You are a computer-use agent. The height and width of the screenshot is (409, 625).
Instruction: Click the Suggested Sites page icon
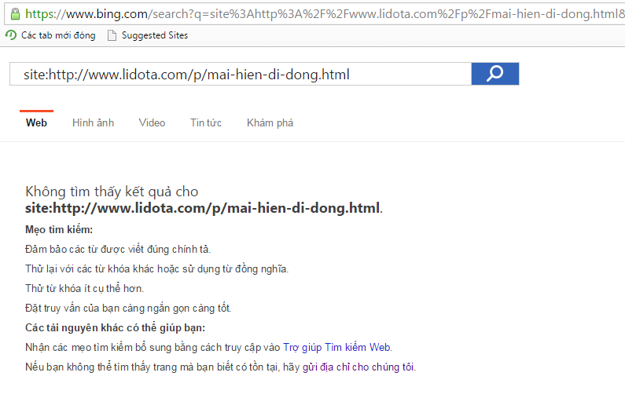point(112,35)
